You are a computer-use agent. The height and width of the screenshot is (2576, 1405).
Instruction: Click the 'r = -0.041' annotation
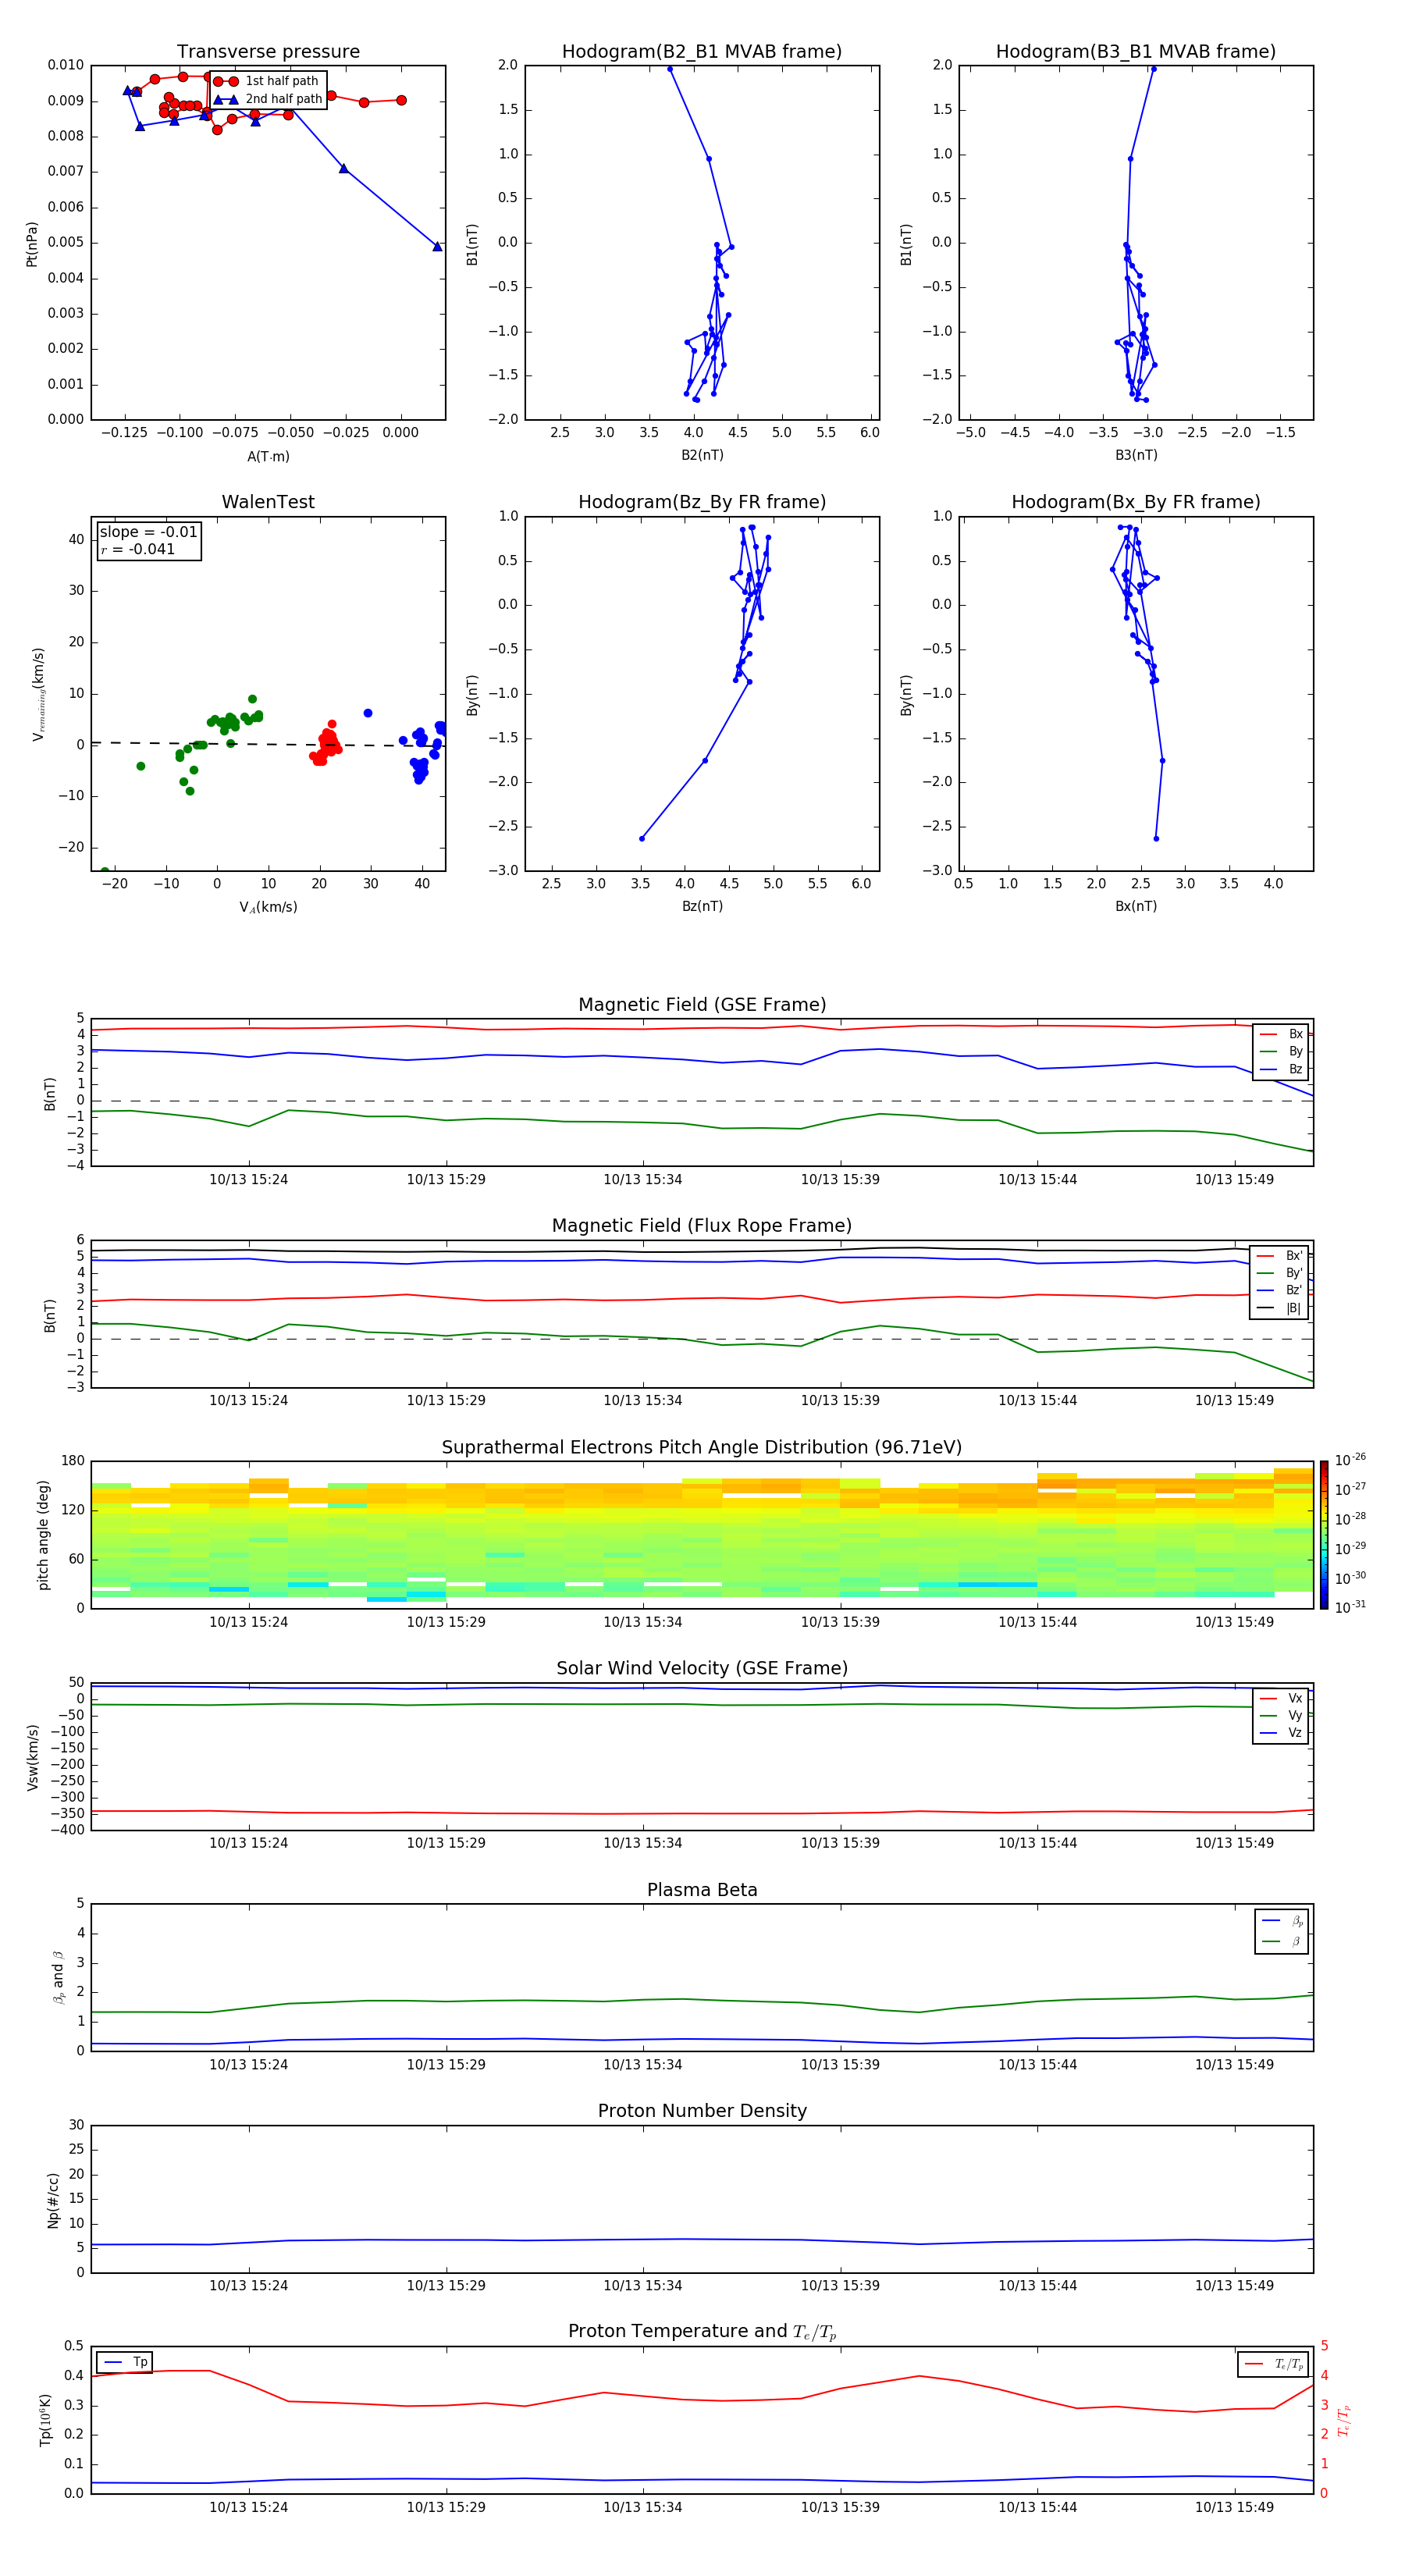[138, 549]
